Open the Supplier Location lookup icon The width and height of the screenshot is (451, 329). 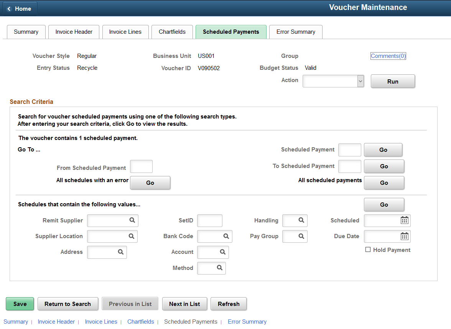pyautogui.click(x=132, y=236)
